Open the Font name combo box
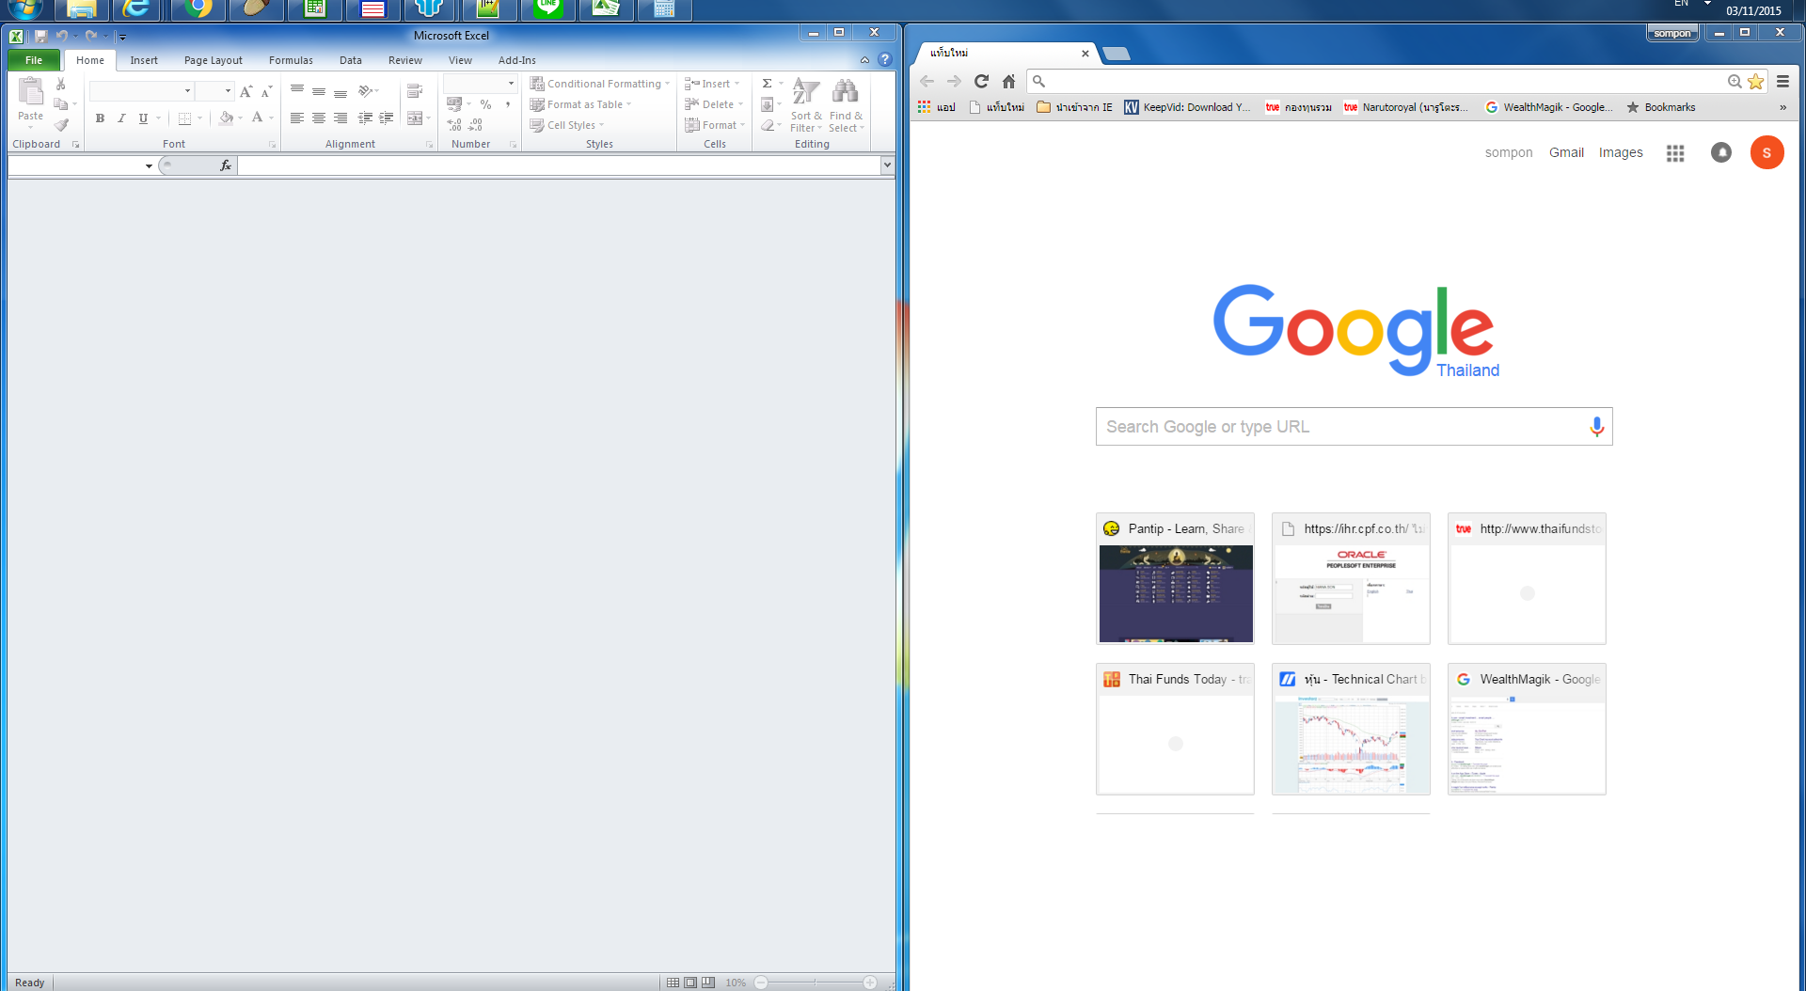The width and height of the screenshot is (1806, 991). [x=141, y=91]
